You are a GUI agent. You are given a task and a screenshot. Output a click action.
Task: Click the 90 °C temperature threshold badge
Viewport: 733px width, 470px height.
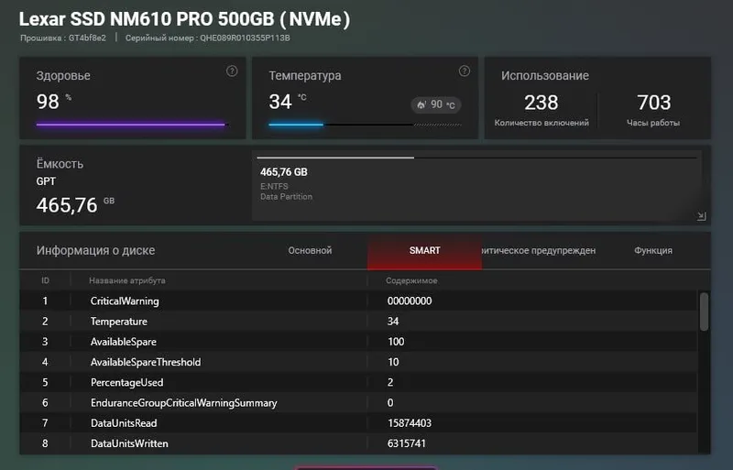tap(436, 104)
